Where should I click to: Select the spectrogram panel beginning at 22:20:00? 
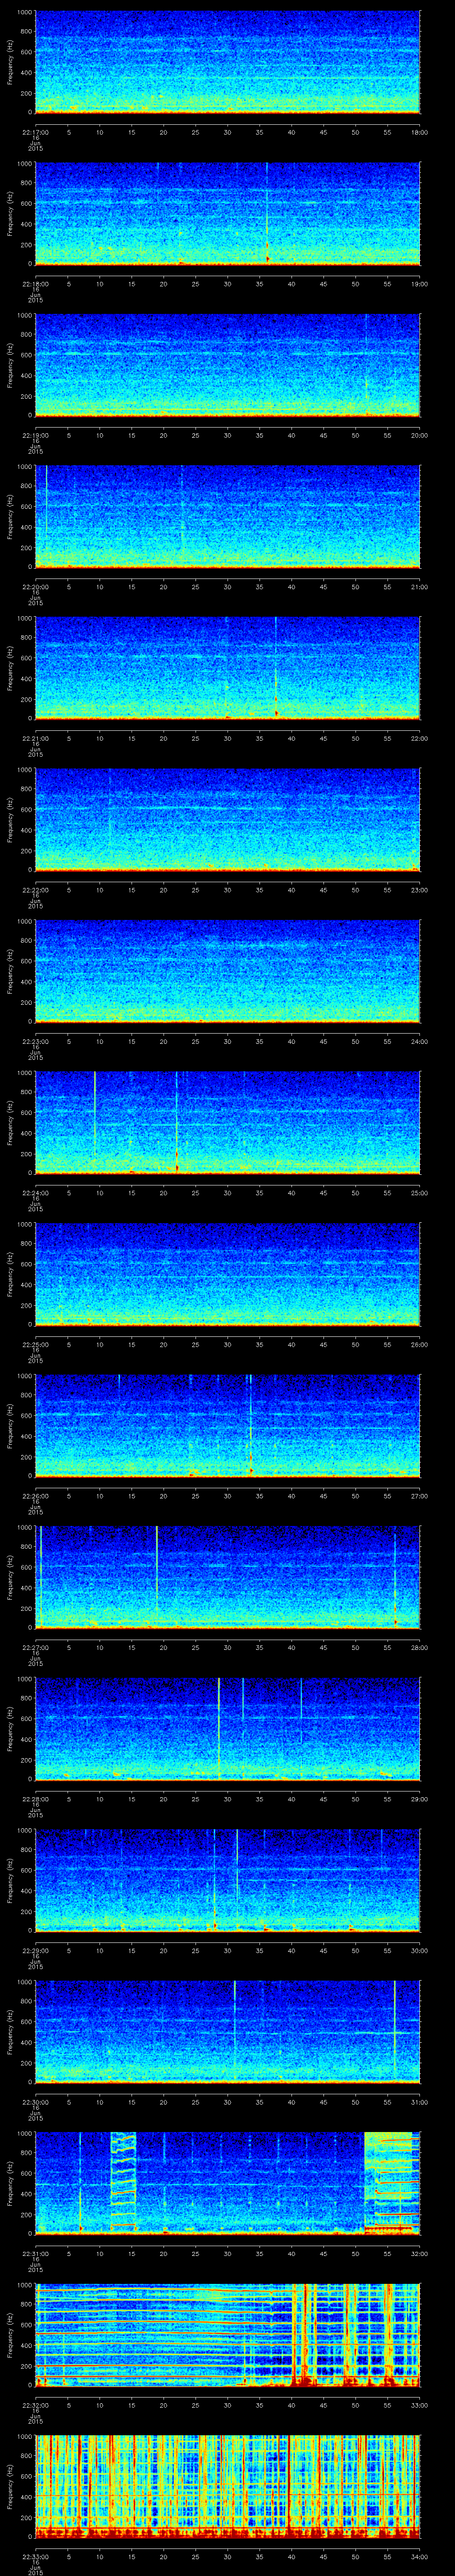coord(227,517)
